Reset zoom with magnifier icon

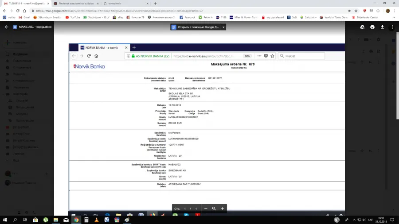pos(214,209)
